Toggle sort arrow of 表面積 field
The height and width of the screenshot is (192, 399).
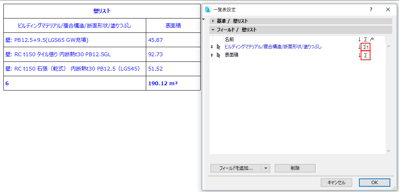coord(359,55)
